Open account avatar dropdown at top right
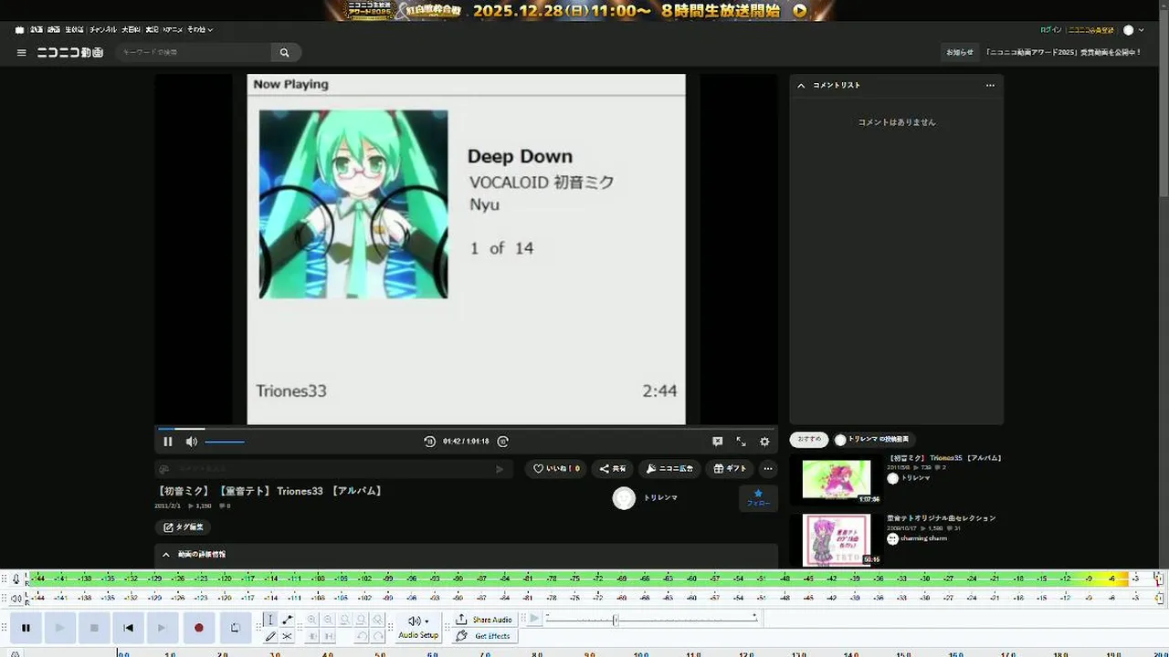Image resolution: width=1169 pixels, height=657 pixels. coord(1133,30)
